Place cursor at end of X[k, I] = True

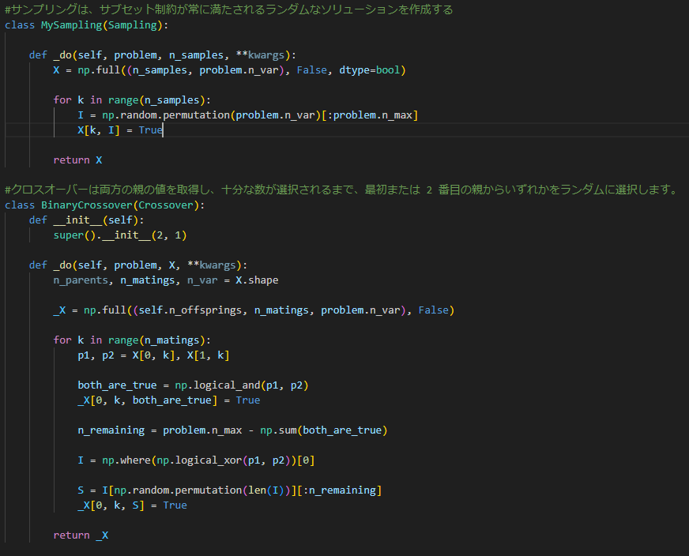pyautogui.click(x=163, y=130)
